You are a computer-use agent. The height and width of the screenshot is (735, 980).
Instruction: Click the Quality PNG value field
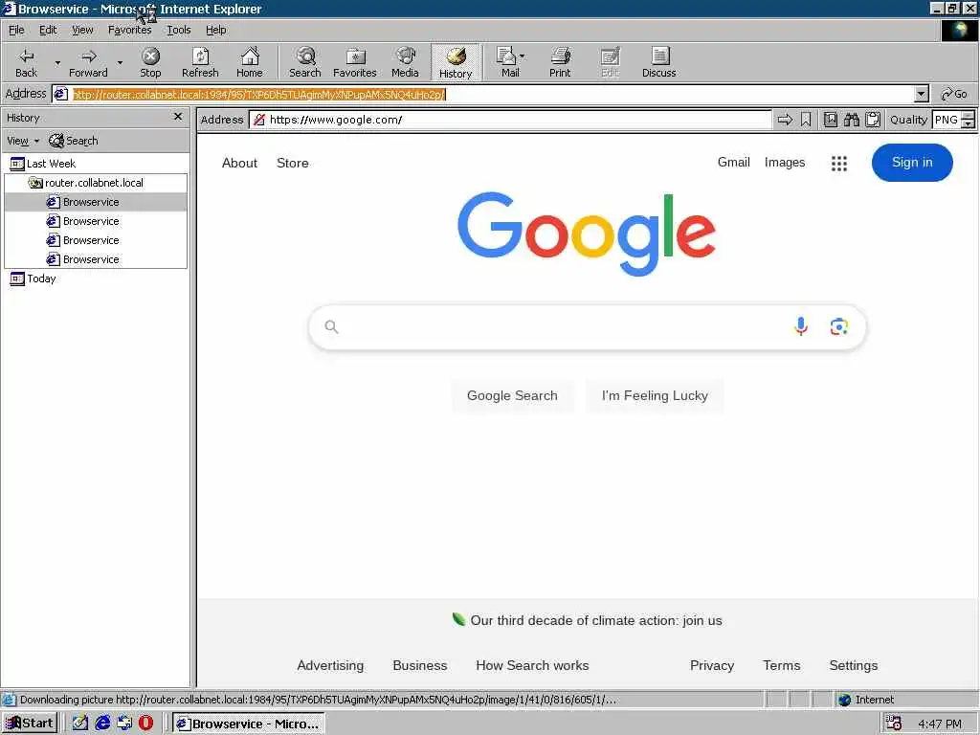pyautogui.click(x=947, y=120)
